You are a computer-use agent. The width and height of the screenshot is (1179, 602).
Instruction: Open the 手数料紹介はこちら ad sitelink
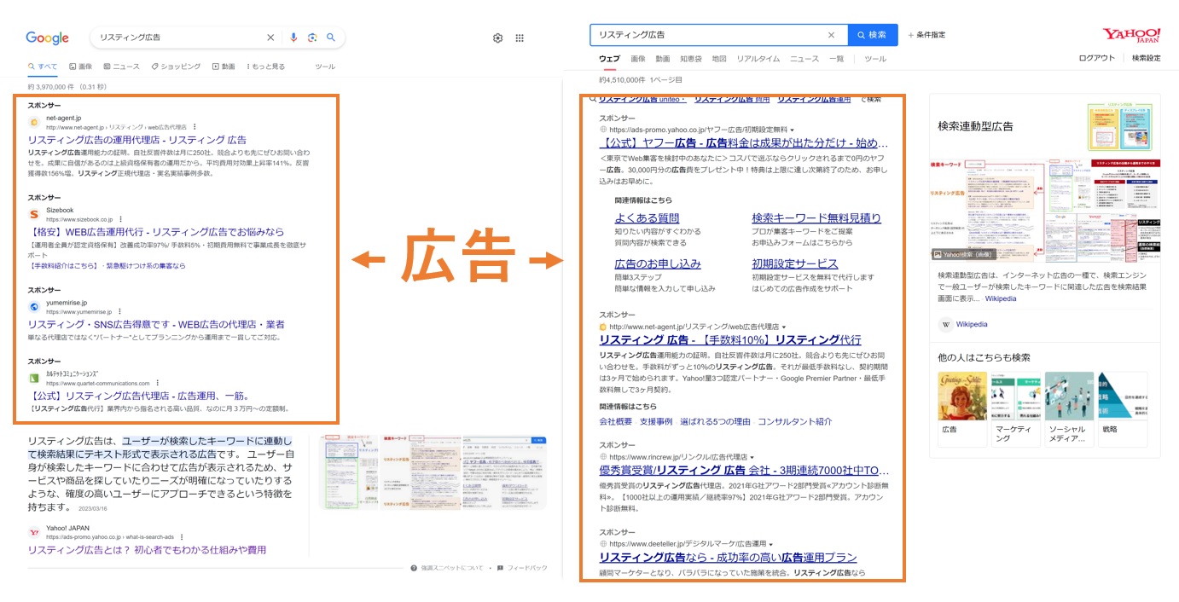(64, 266)
